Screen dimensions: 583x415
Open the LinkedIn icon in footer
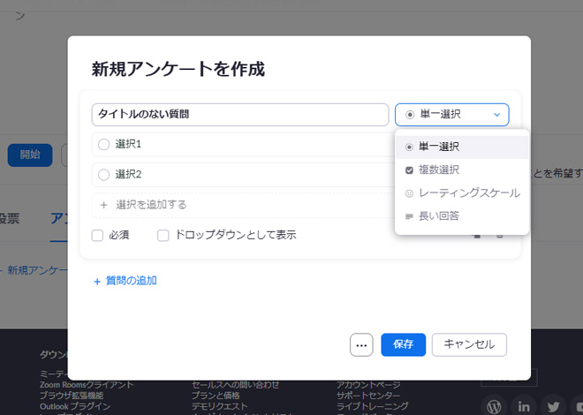524,406
